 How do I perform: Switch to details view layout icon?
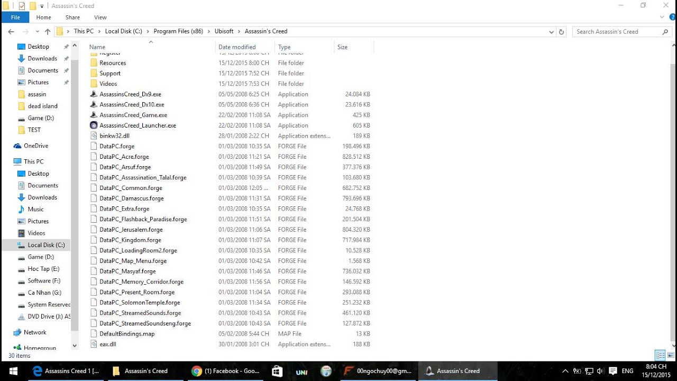coord(660,355)
